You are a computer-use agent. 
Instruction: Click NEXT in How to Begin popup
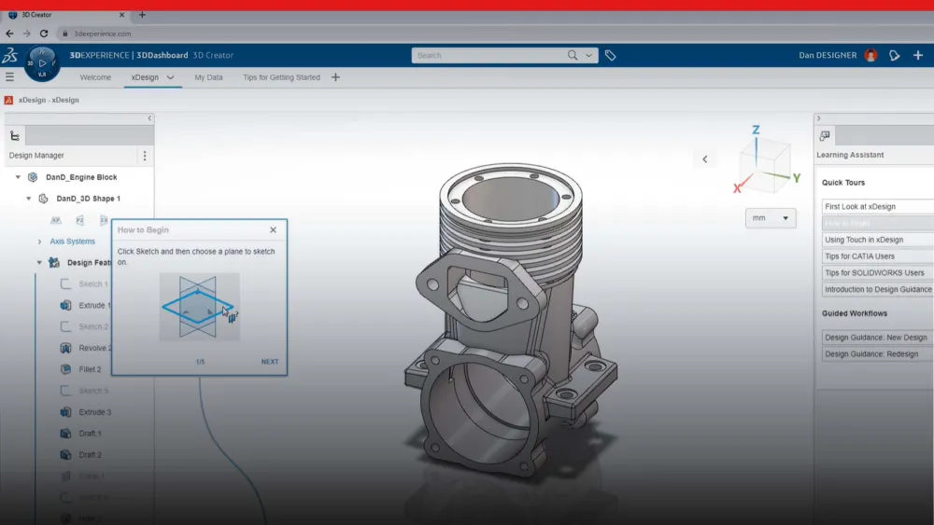pyautogui.click(x=269, y=362)
